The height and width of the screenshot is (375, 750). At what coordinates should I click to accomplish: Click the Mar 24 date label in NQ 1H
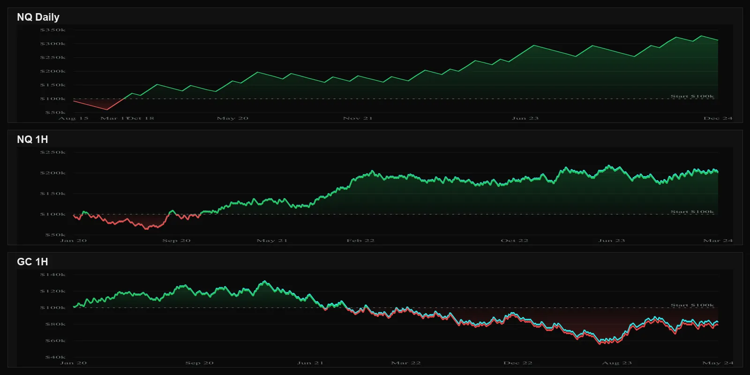coord(718,240)
